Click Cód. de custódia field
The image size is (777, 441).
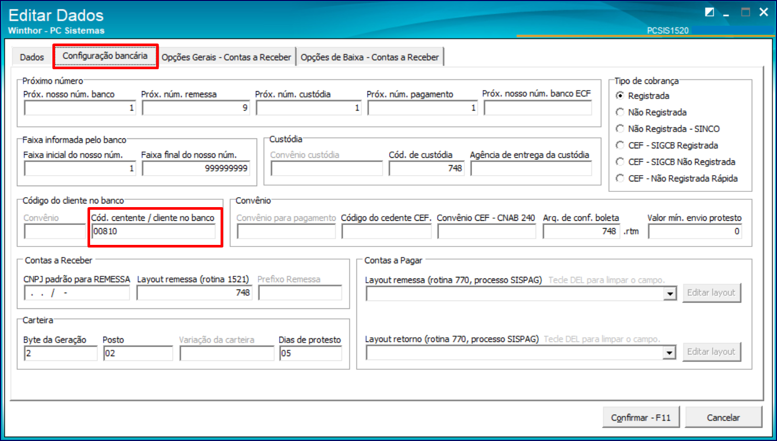[x=426, y=168]
